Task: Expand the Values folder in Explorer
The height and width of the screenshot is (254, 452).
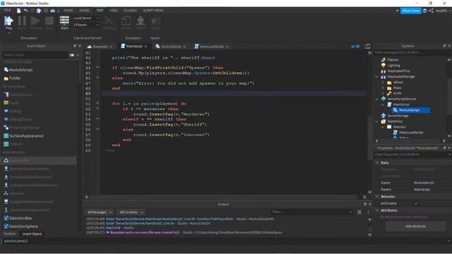Action: point(383,82)
